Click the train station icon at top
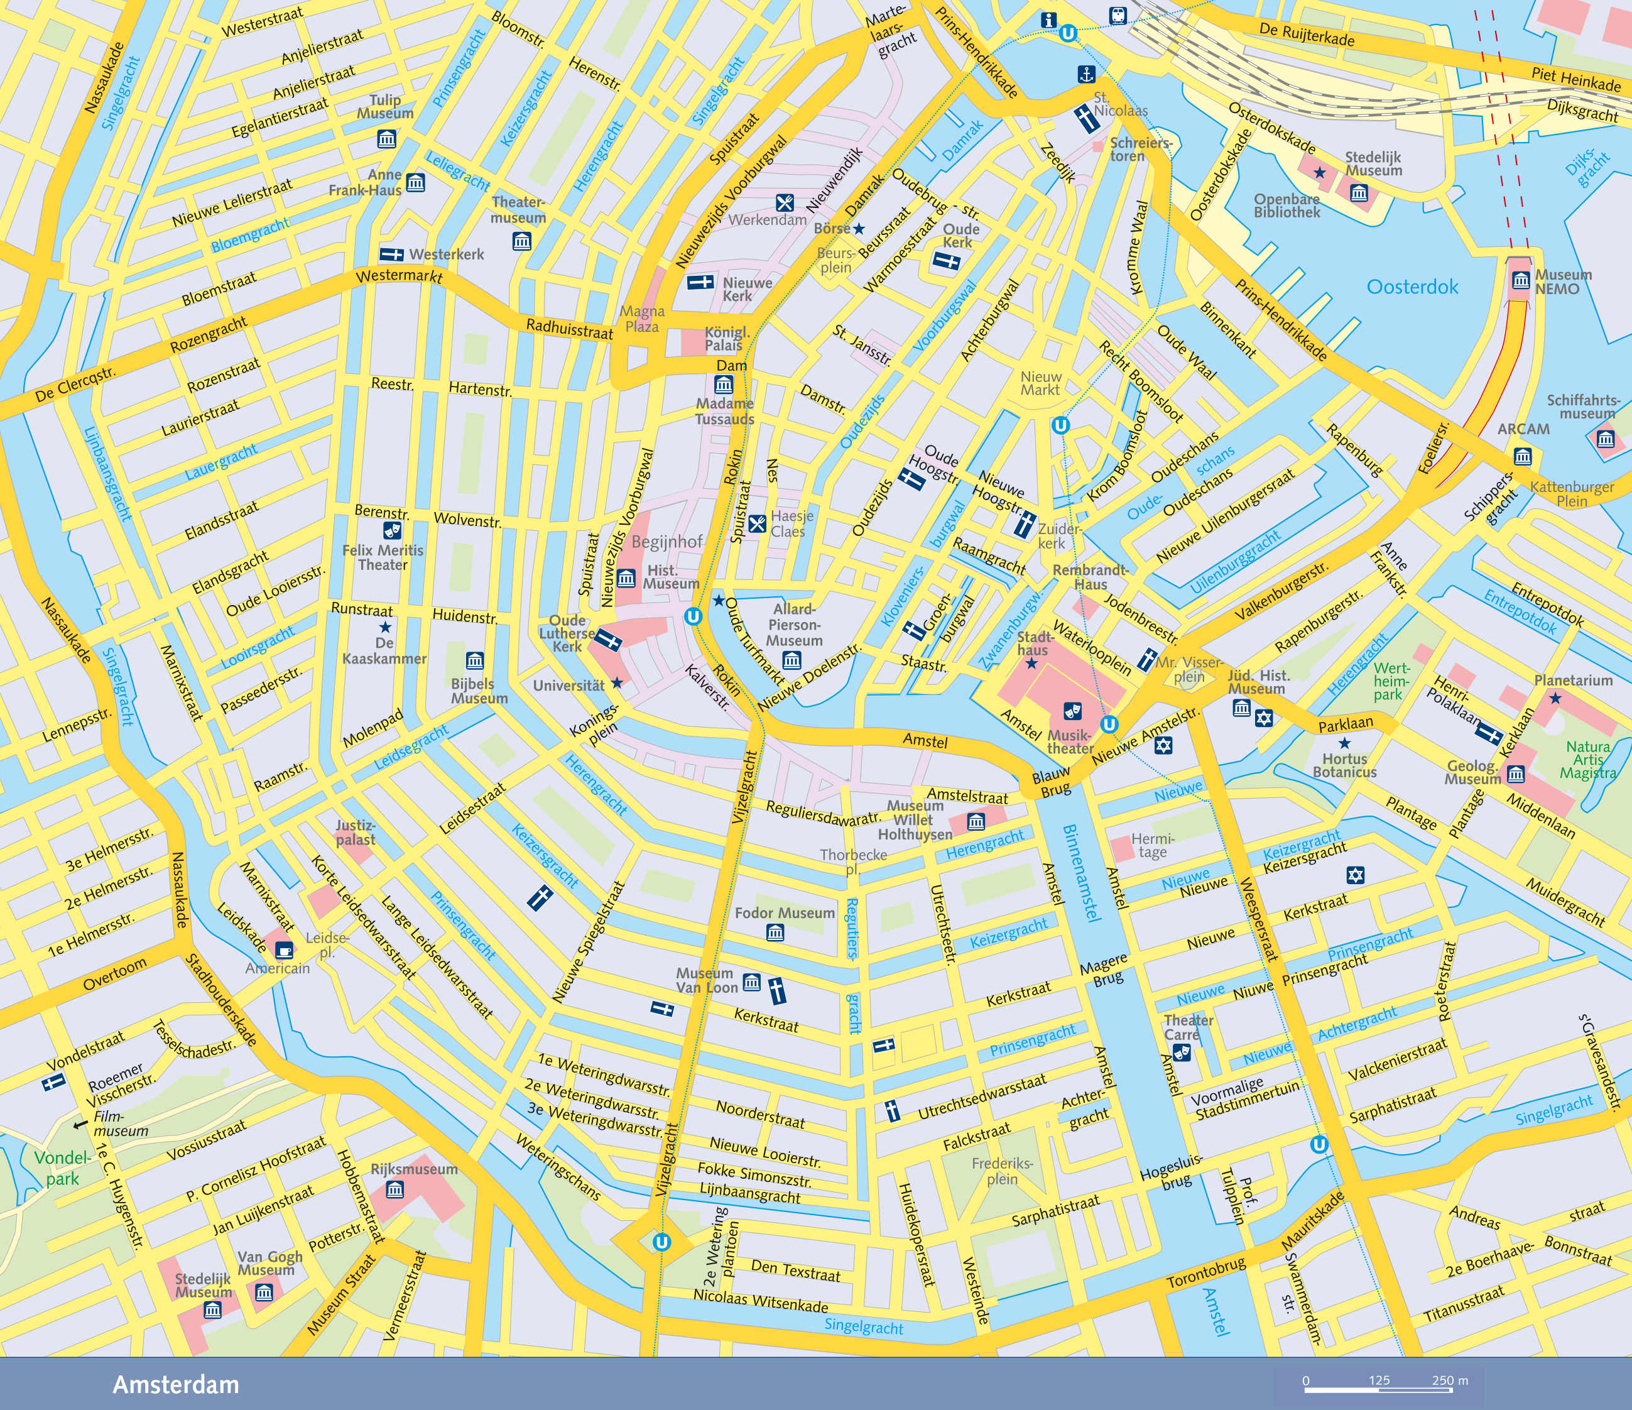The image size is (1632, 1410). click(1117, 15)
